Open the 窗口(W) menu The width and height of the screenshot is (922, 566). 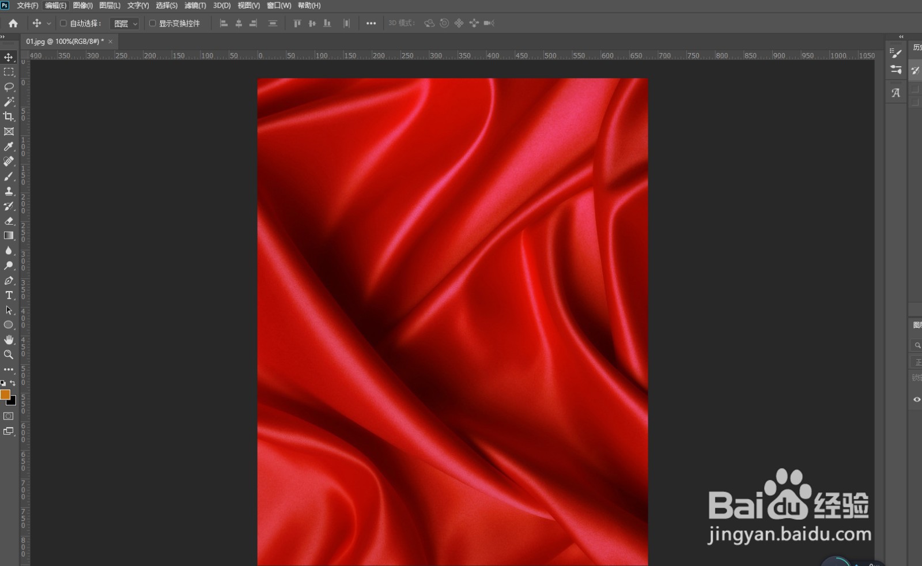279,6
